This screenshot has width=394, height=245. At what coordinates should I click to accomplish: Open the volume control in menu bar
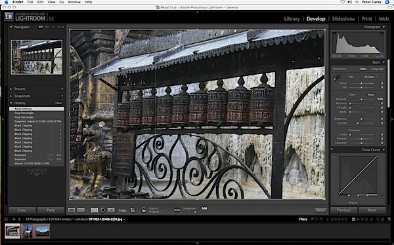pos(349,2)
